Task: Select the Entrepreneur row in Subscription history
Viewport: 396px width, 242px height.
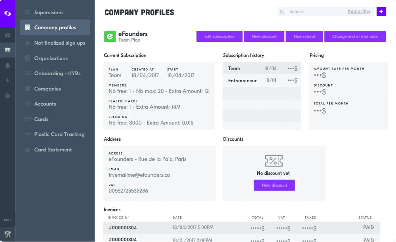Action: [x=262, y=80]
